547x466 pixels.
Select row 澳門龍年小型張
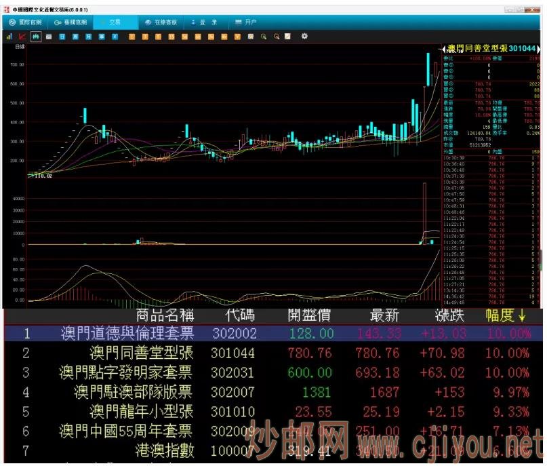coord(273,412)
